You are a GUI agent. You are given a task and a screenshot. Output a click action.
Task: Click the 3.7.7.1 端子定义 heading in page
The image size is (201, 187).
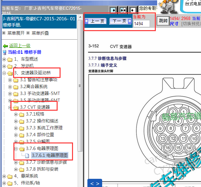[x=102, y=65]
